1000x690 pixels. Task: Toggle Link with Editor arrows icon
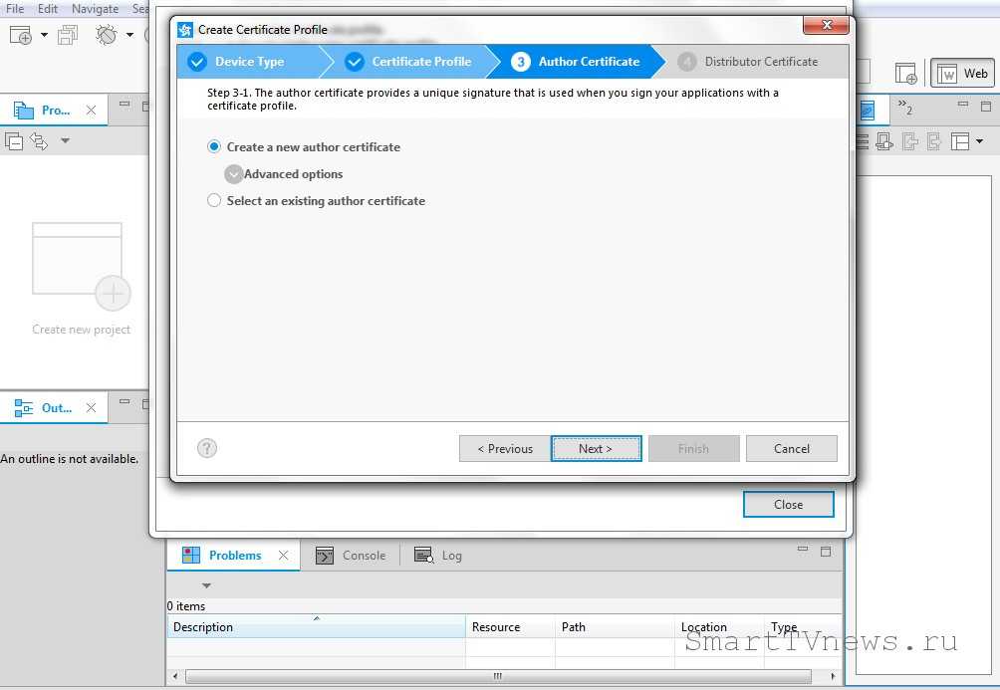[39, 141]
